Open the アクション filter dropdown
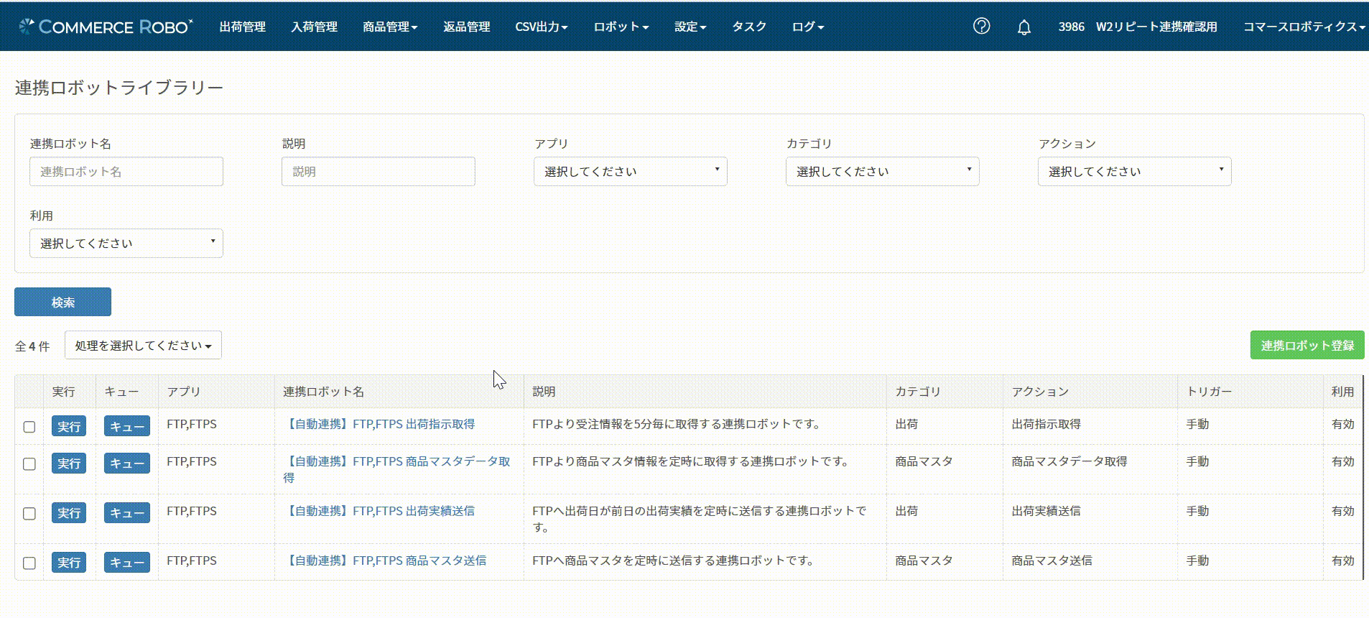This screenshot has width=1369, height=618. pos(1134,172)
